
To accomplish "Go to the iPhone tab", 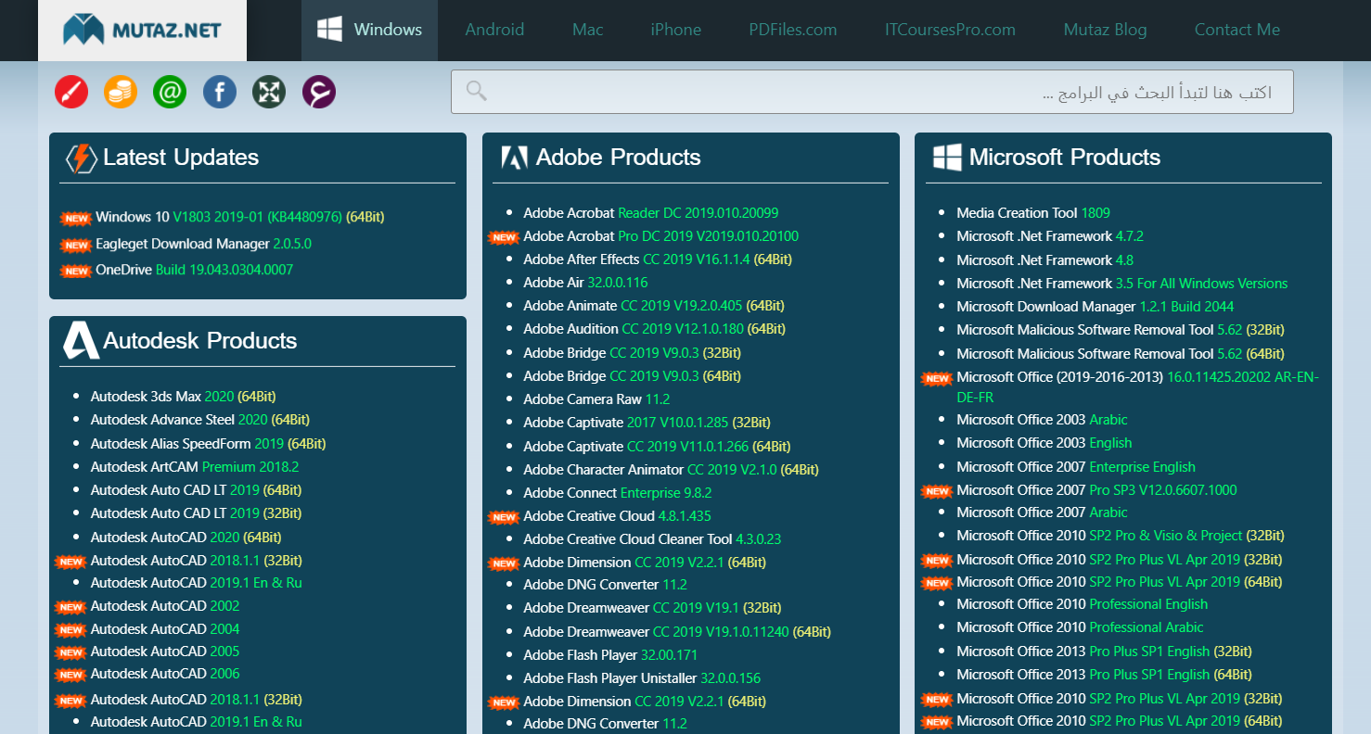I will (676, 30).
